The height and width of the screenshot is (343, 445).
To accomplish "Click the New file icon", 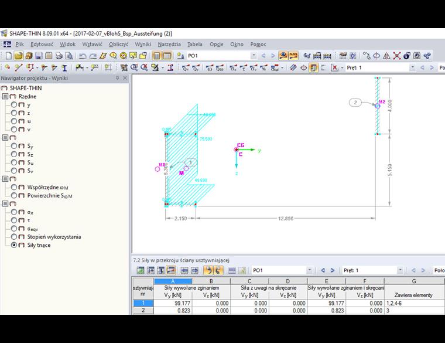I will [x=9, y=56].
